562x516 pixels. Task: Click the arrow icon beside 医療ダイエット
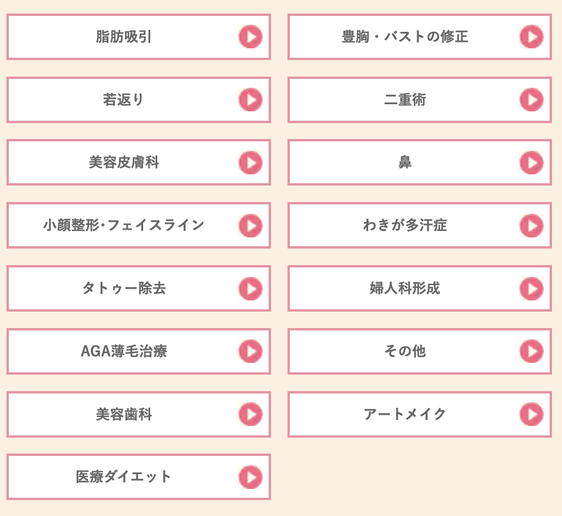pyautogui.click(x=250, y=477)
